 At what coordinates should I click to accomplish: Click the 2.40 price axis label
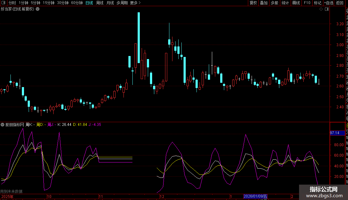(340, 107)
